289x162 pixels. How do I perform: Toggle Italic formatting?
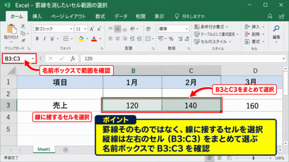45,39
